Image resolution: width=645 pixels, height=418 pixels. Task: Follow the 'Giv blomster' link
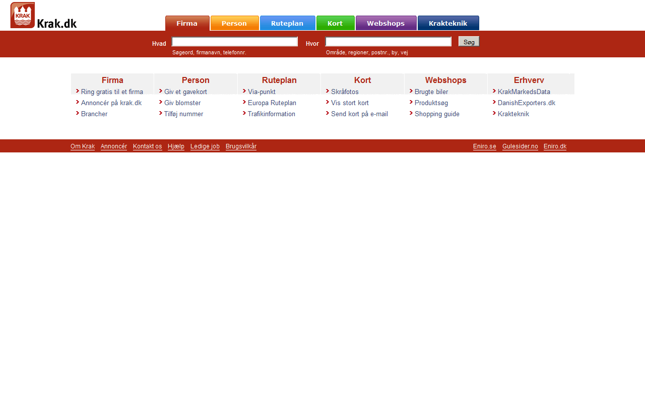click(x=182, y=103)
